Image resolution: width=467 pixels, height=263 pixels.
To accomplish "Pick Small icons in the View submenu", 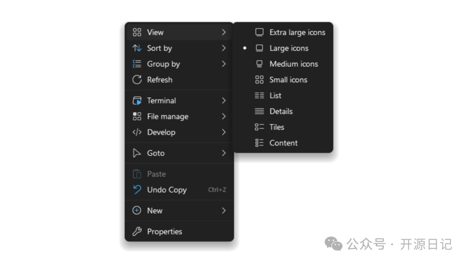I will click(x=288, y=80).
